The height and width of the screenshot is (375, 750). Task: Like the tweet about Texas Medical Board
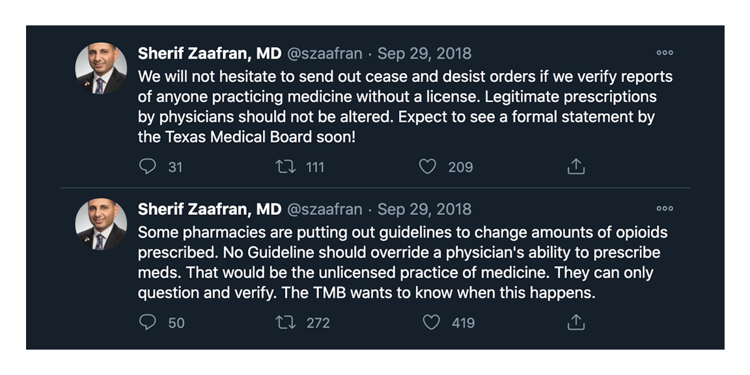coord(427,167)
